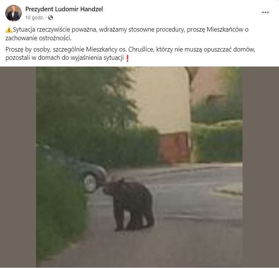Click the paragraph starting "Proszę by osoby"
Viewport: 279px width, 268px height.
130,53
